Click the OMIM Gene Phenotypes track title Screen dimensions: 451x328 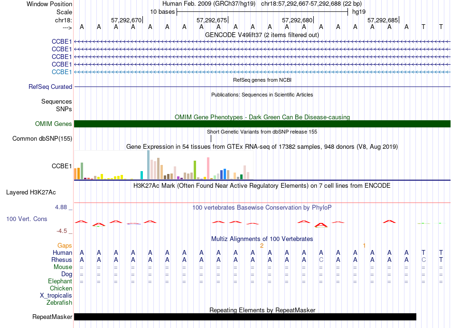click(x=262, y=117)
